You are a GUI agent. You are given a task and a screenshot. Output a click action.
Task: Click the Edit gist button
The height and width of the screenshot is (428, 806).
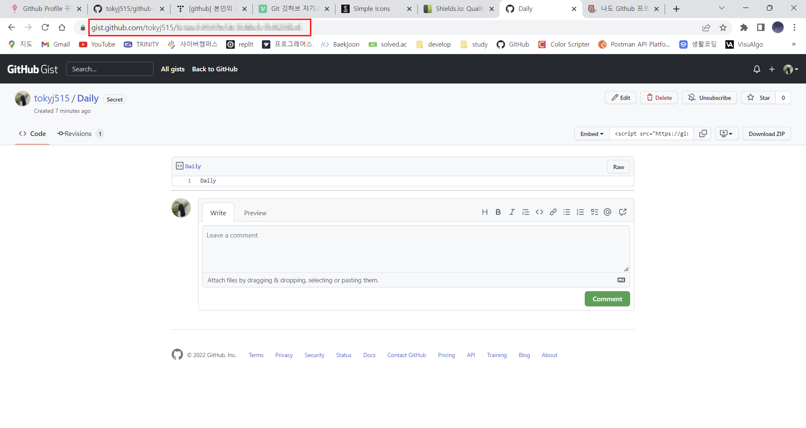tap(620, 98)
